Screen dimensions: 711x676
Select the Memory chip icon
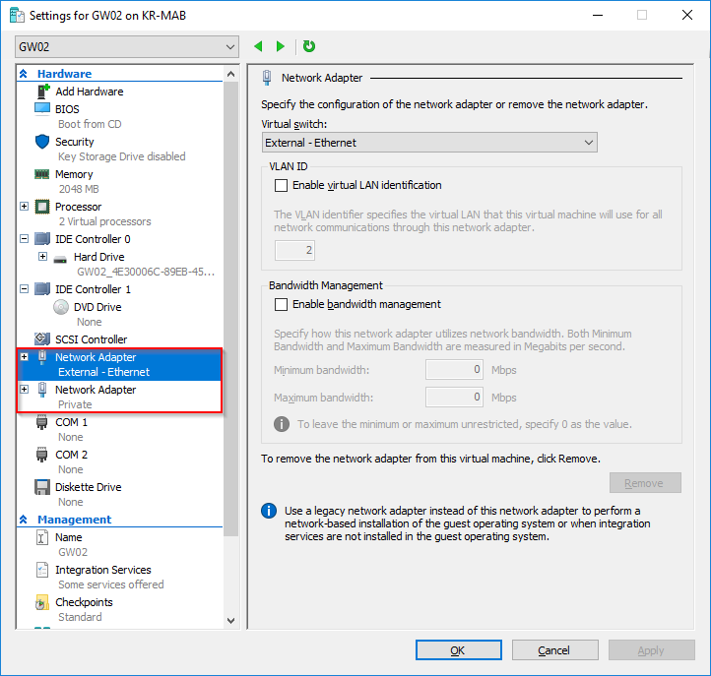[x=42, y=174]
